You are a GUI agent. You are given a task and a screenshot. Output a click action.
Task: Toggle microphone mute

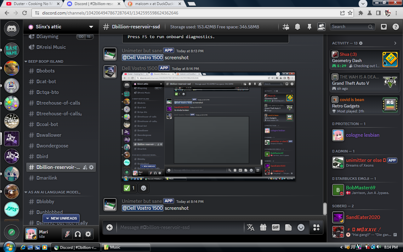point(67,234)
